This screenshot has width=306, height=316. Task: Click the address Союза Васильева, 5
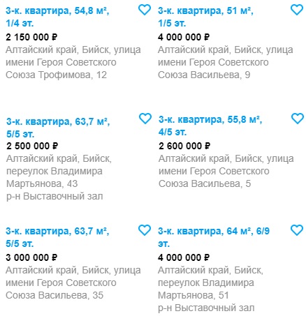pyautogui.click(x=205, y=183)
